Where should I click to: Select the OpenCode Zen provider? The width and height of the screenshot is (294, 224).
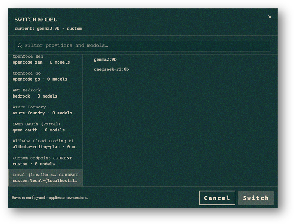[x=45, y=59]
